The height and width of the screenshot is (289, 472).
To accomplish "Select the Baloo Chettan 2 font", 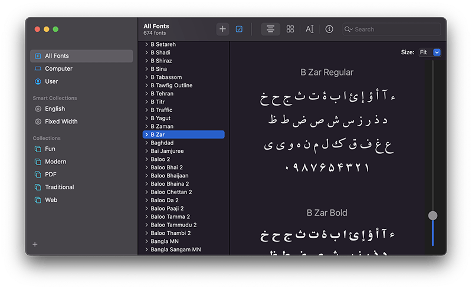I will click(x=183, y=192).
